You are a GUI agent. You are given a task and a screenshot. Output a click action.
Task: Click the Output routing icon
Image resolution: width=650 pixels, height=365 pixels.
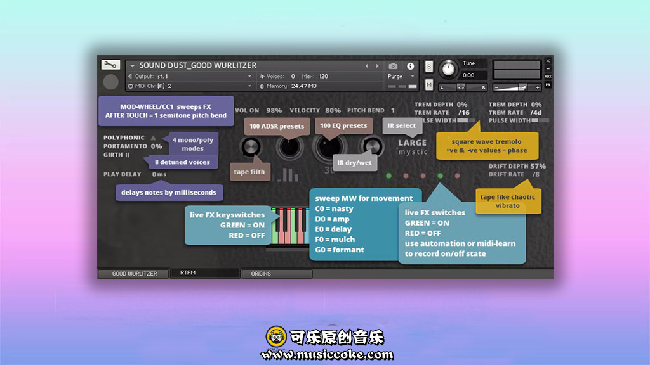coord(130,76)
